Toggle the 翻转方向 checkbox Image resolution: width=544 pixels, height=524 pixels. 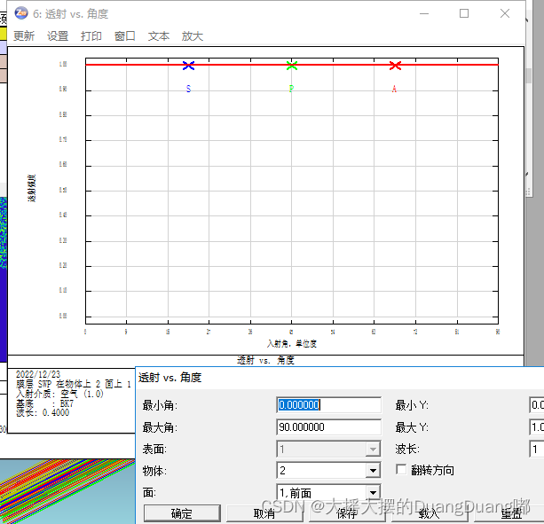[401, 470]
